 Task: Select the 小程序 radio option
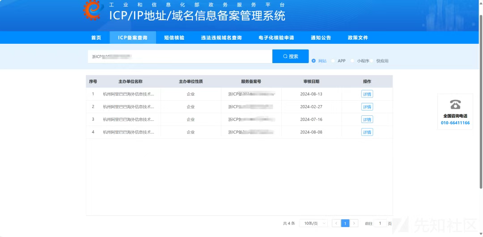[352, 61]
